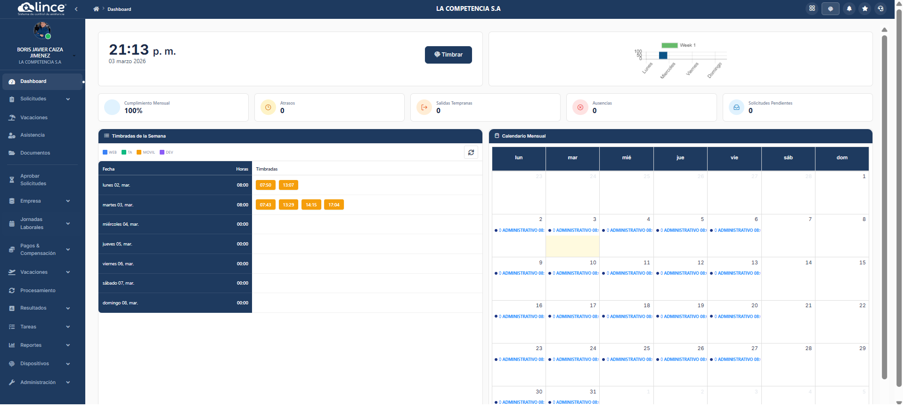Screen dimensions: 904x409
Task: Expand the Jornadas Laborales chevron
Action: [68, 224]
